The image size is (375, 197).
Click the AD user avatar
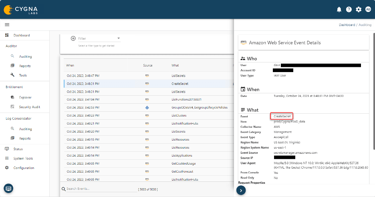point(368,9)
